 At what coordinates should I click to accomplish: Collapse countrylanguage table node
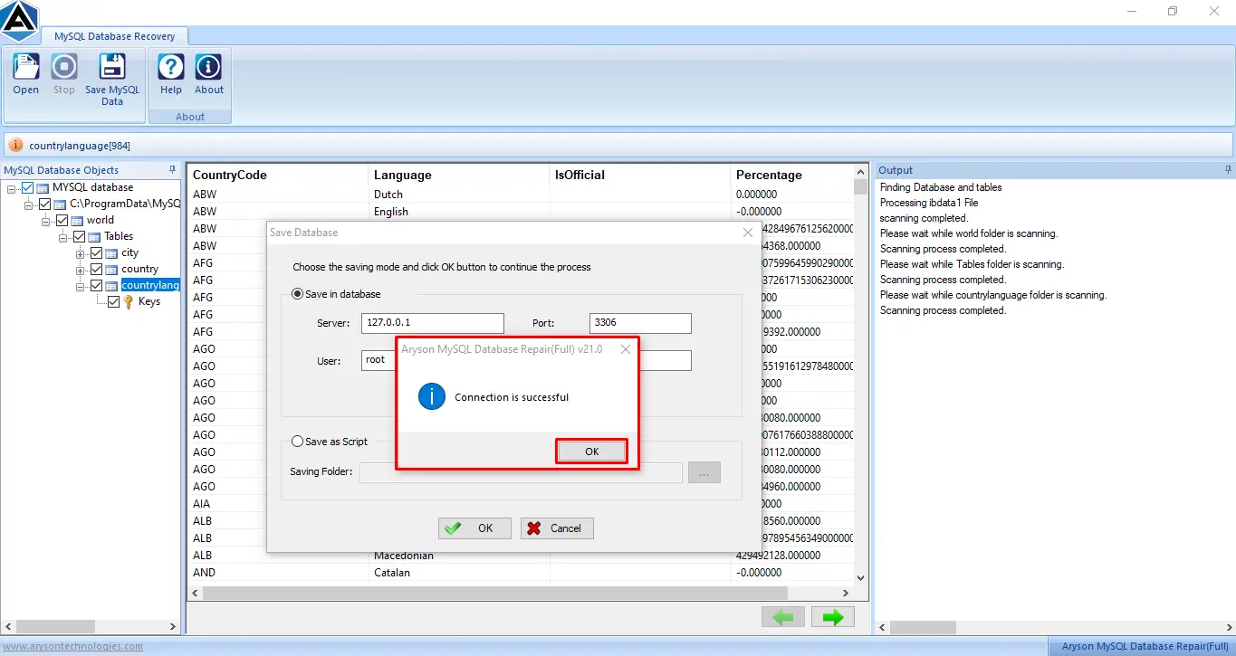[81, 286]
